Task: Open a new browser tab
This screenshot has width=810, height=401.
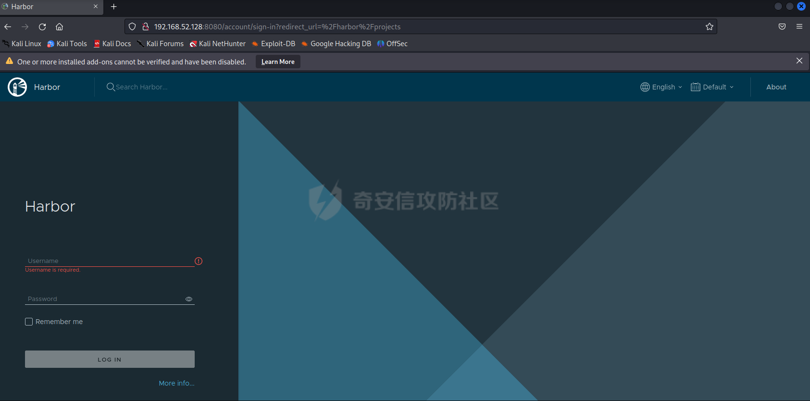Action: pyautogui.click(x=114, y=7)
